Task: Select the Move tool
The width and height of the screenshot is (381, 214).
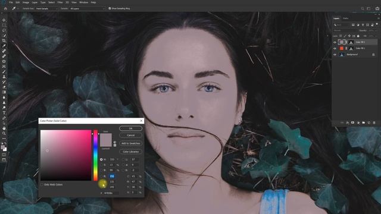Action: [4, 20]
